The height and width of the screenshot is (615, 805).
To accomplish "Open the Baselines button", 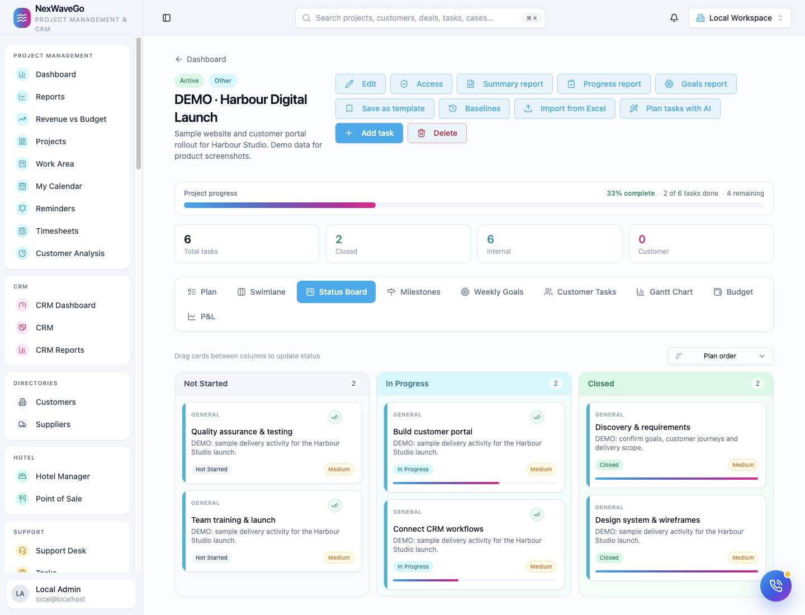I will click(474, 108).
